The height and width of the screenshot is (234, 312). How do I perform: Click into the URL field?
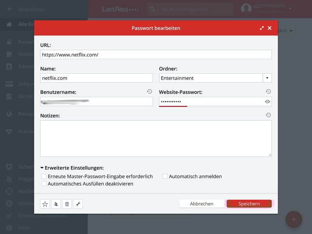[156, 55]
